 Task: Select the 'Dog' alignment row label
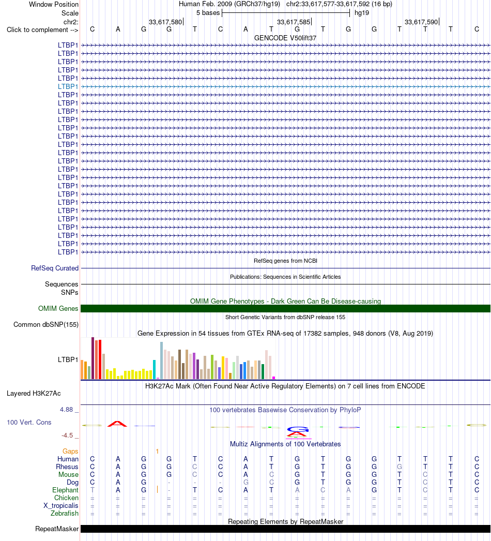click(72, 483)
